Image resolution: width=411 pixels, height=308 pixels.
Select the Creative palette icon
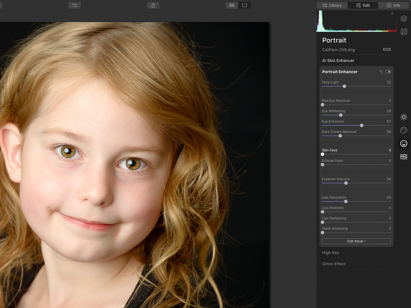coord(404,130)
